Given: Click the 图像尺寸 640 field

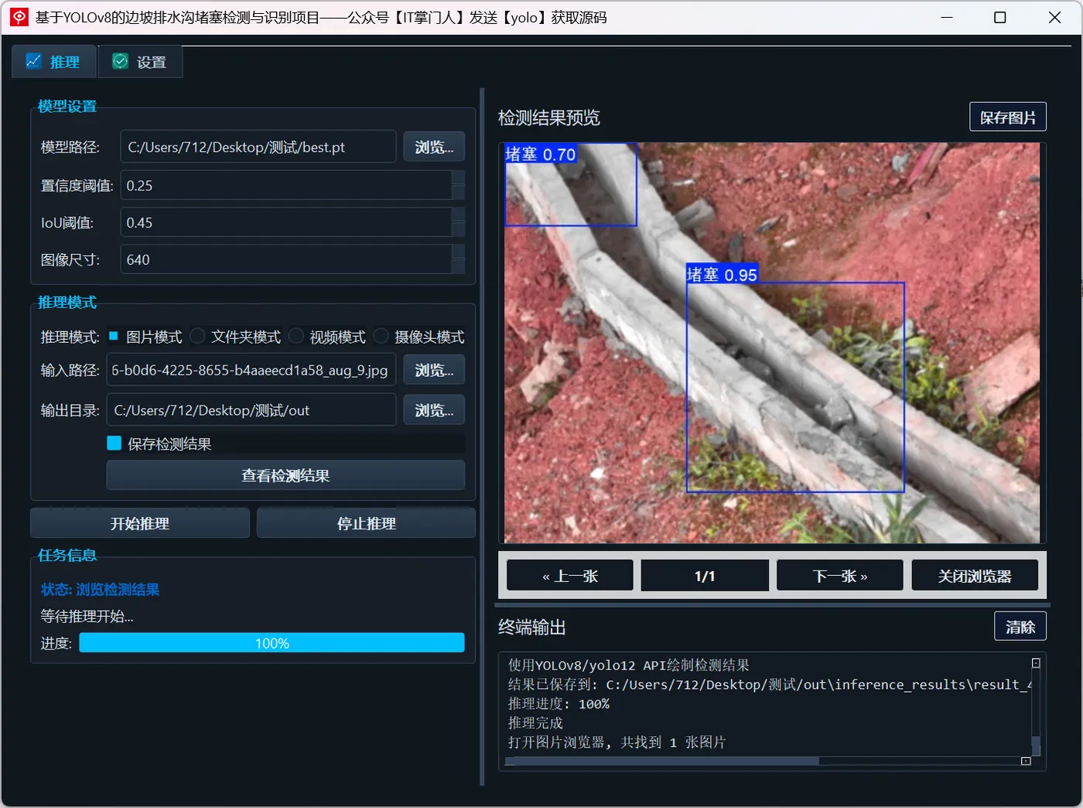Looking at the screenshot, I should tap(286, 259).
